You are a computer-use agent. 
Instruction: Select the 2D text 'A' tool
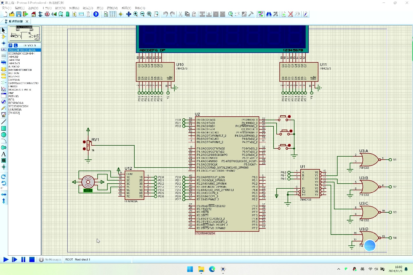(x=4, y=154)
